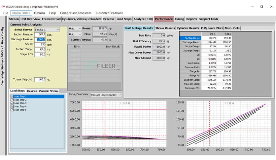Expand the Unit dropdown beside Power
The height and width of the screenshot is (160, 276).
75,28
